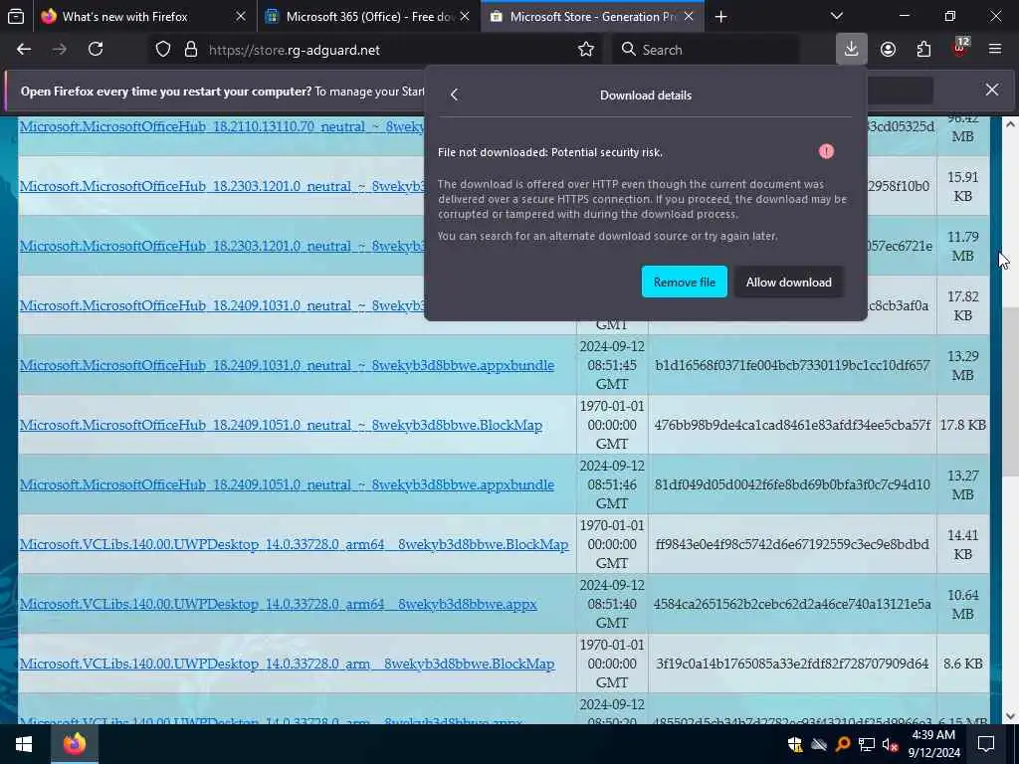Click the uBlock extension badge icon

click(x=960, y=48)
